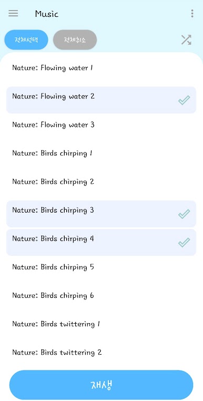
Task: Click the Music title in header
Action: click(x=46, y=14)
